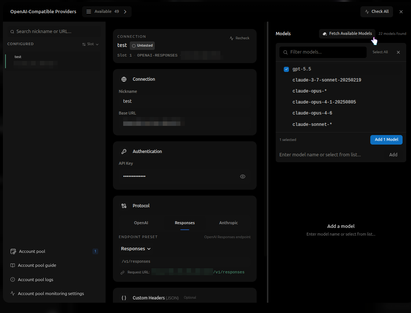Click the Add 1 Model button

click(x=386, y=140)
